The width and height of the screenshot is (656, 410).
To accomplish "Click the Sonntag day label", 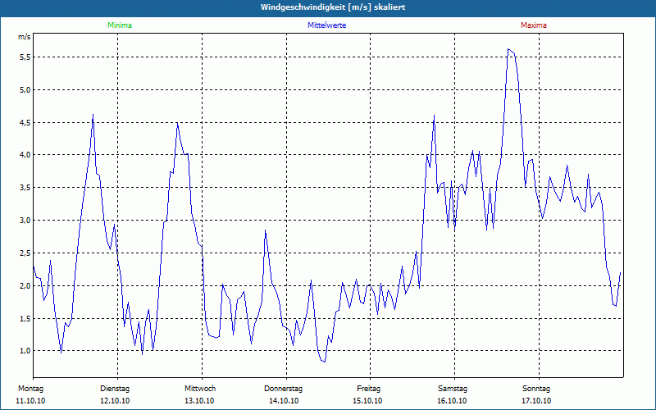I will (x=536, y=389).
